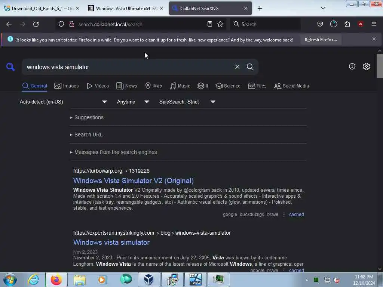Image resolution: width=383 pixels, height=287 pixels.
Task: Select Music search category
Action: point(180,86)
